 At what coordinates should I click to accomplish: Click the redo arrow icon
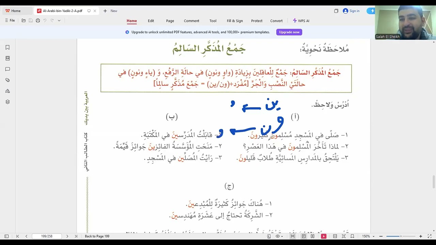52,21
